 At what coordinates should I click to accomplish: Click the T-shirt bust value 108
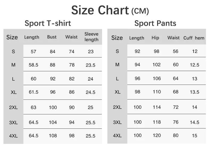point(53,136)
